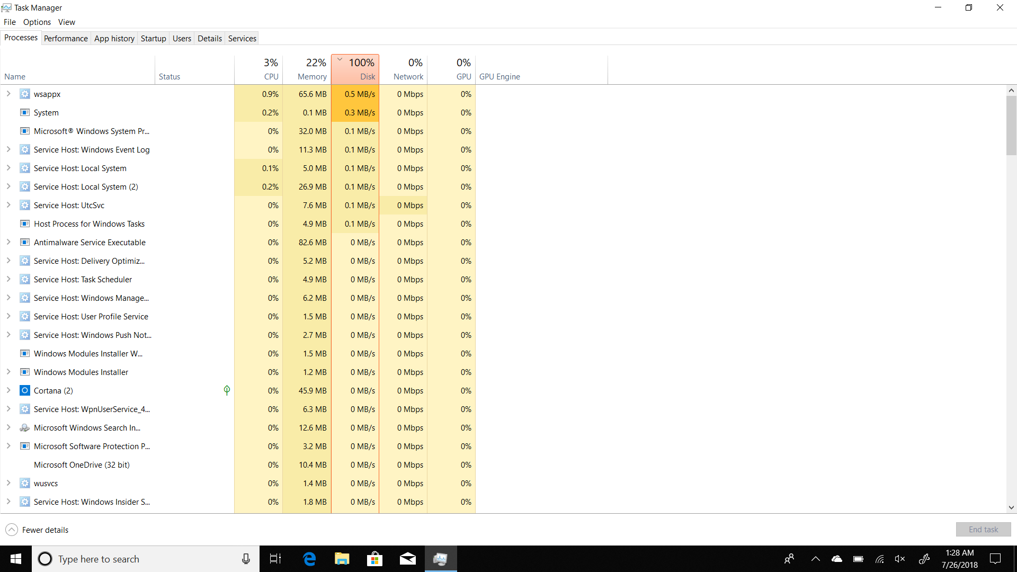Click the Antimalware Service Executable icon
The width and height of the screenshot is (1017, 572).
tap(25, 242)
